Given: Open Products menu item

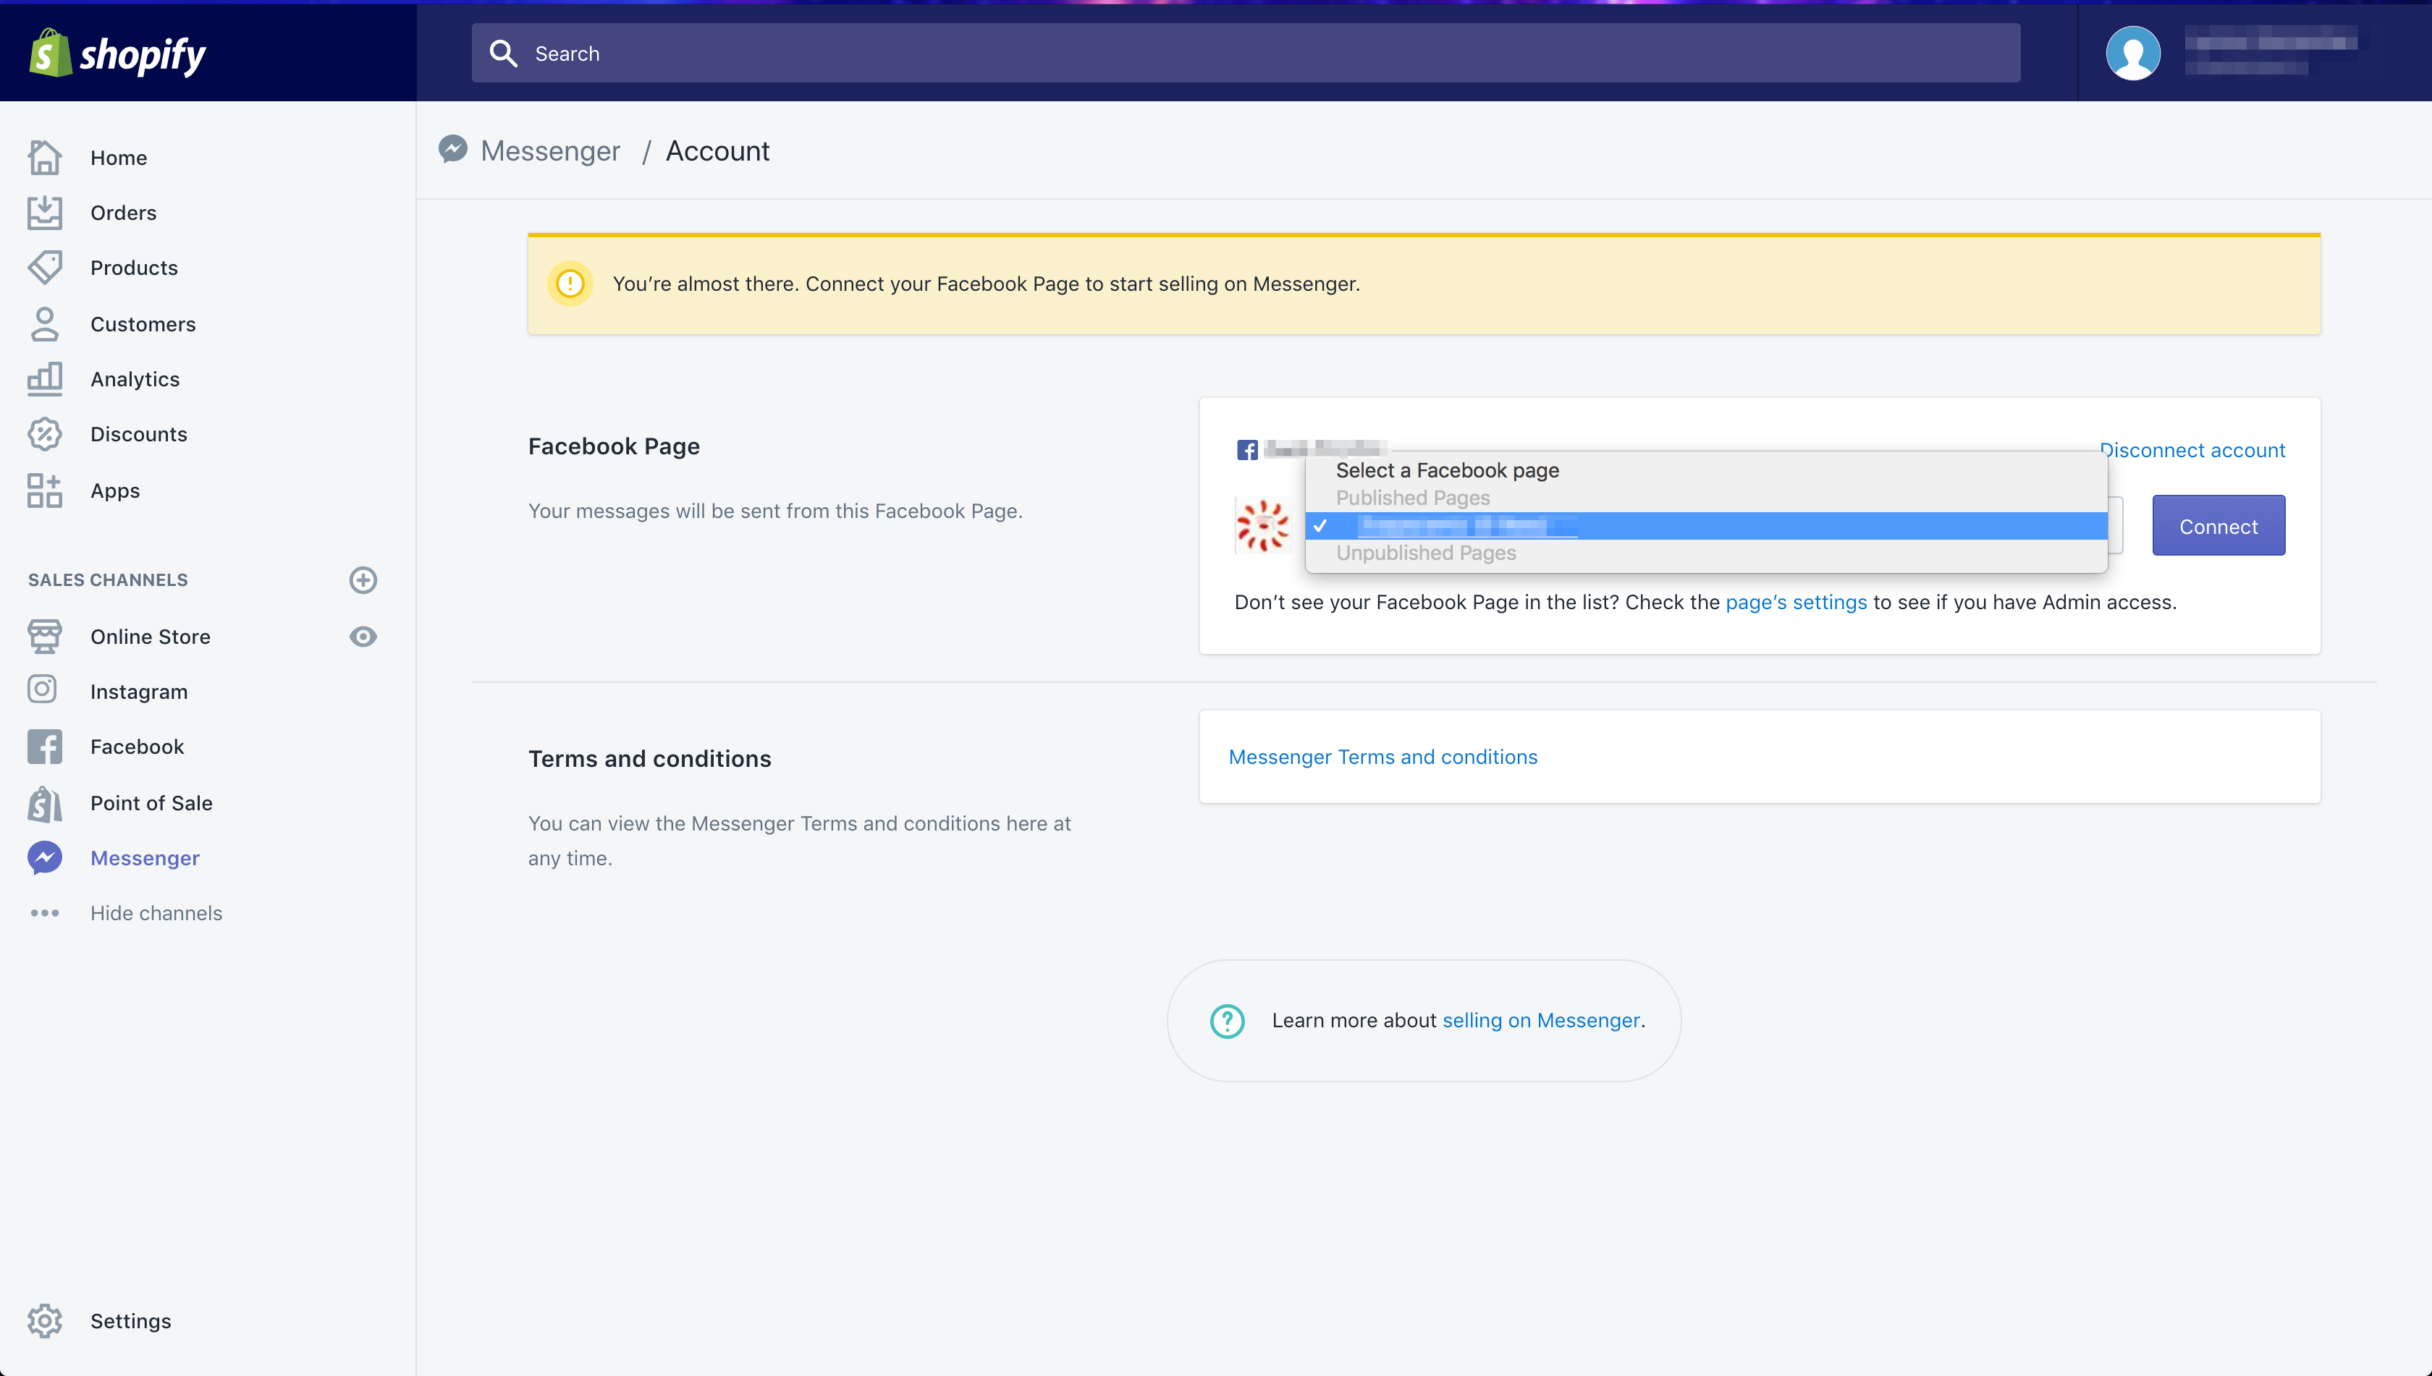Looking at the screenshot, I should pos(135,268).
